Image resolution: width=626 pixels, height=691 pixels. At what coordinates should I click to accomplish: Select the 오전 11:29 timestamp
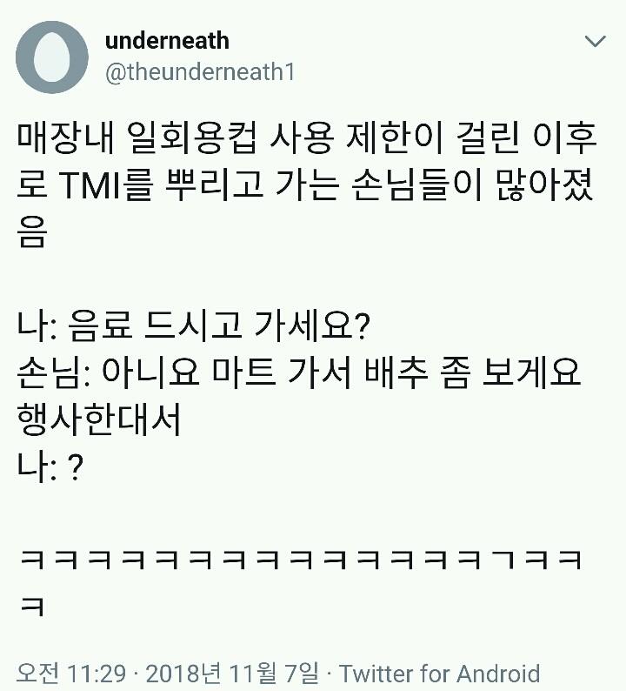(x=71, y=674)
